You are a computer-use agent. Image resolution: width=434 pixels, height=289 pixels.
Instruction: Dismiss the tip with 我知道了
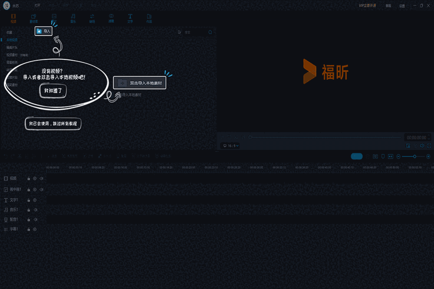click(x=53, y=91)
